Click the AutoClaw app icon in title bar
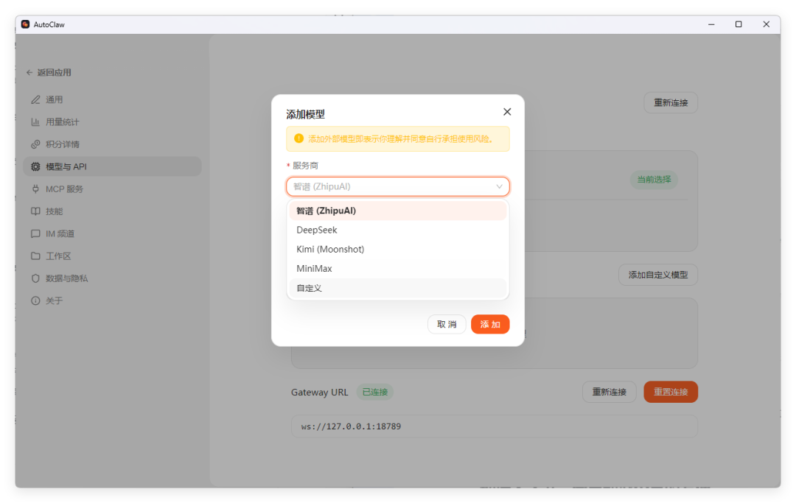Viewport: 796px width, 503px height. pos(25,24)
